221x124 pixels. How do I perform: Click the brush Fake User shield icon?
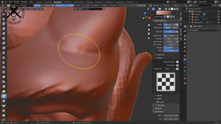tap(168, 17)
